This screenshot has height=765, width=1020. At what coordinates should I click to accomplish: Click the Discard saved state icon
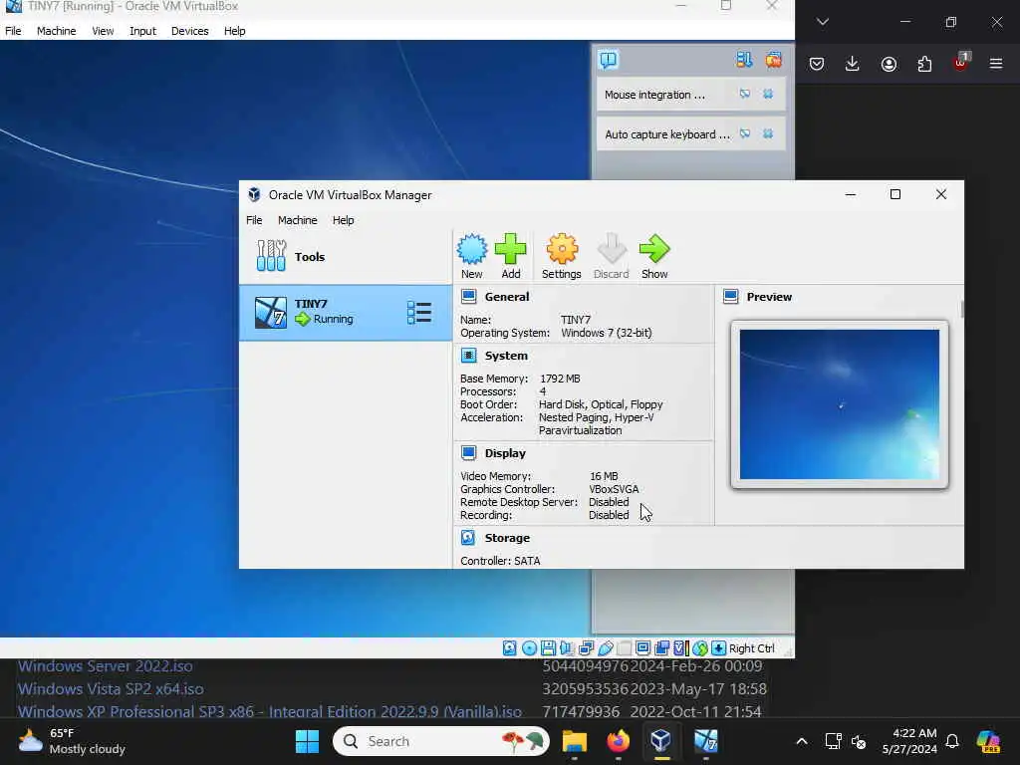click(x=611, y=250)
